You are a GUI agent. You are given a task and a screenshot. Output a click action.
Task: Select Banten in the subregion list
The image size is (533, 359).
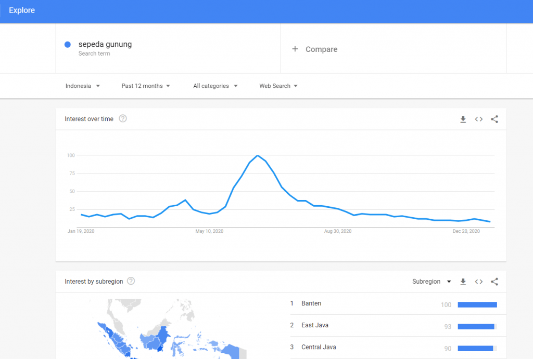(311, 303)
